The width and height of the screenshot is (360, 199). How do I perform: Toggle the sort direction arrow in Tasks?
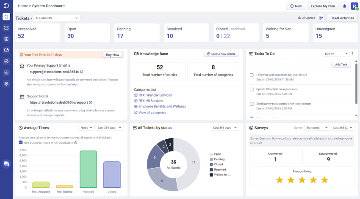tap(352, 54)
